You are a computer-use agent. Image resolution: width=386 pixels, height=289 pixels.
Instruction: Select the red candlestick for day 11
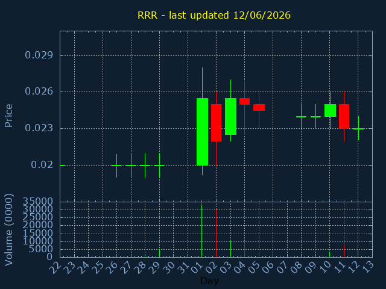[344, 116]
